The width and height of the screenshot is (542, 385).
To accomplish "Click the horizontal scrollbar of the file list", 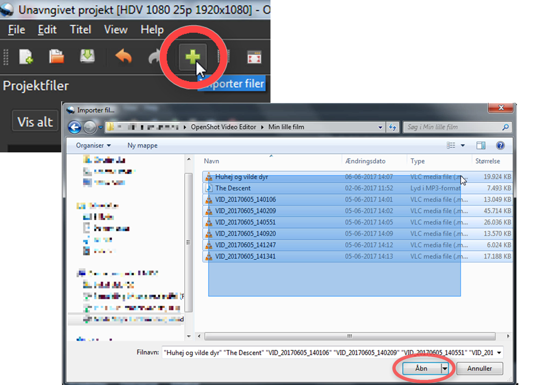I will point(350,336).
